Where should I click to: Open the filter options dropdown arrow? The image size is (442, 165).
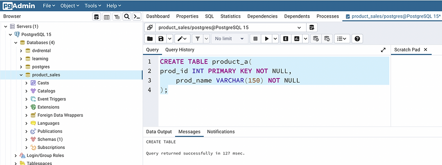tap(207, 39)
